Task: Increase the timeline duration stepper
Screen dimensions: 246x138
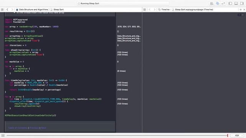Action: pyautogui.click(x=242, y=135)
